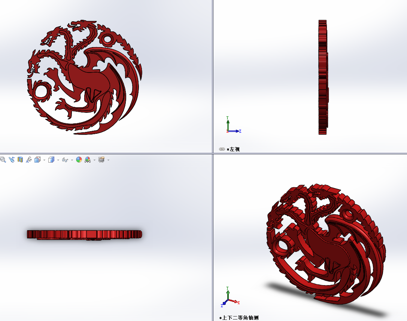The width and height of the screenshot is (407, 321).
Task: Click the link icon beside *左视 label
Action: pyautogui.click(x=222, y=149)
